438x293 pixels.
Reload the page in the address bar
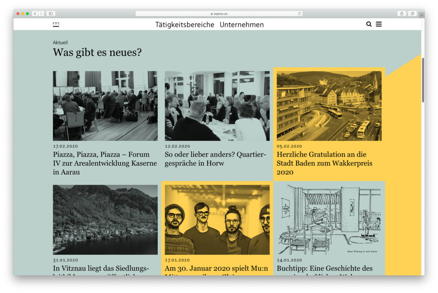point(300,14)
